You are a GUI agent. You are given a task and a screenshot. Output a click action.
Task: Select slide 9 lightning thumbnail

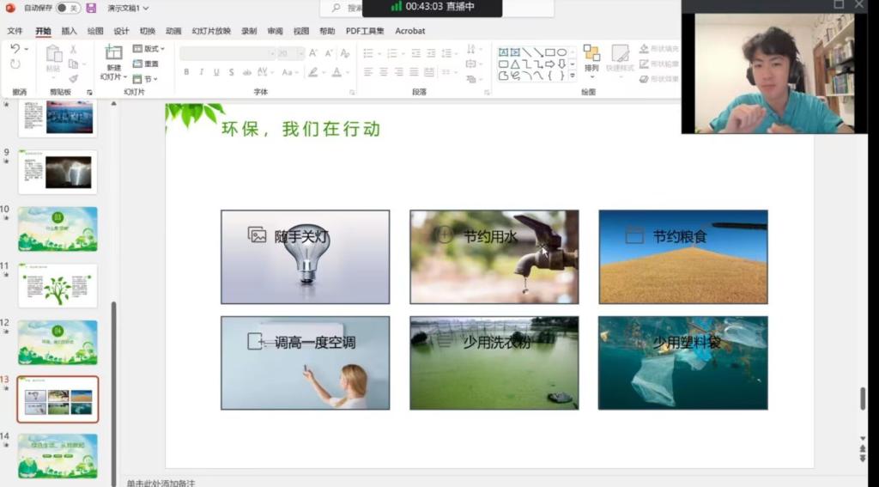[x=58, y=172]
